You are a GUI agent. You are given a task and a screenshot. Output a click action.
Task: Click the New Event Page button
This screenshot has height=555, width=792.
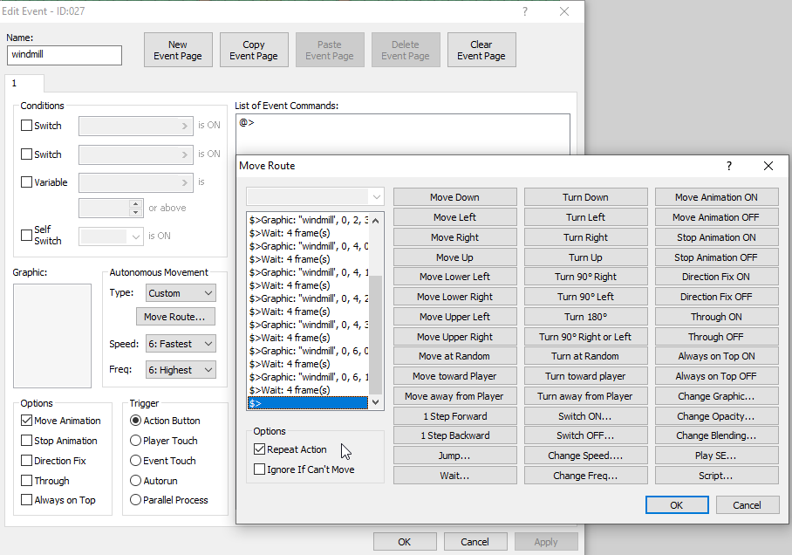(178, 51)
